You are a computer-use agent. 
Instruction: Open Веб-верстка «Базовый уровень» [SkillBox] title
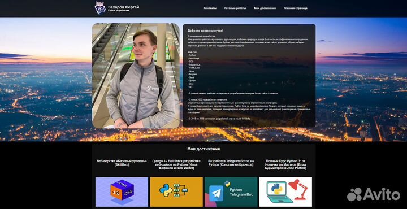pos(122,163)
